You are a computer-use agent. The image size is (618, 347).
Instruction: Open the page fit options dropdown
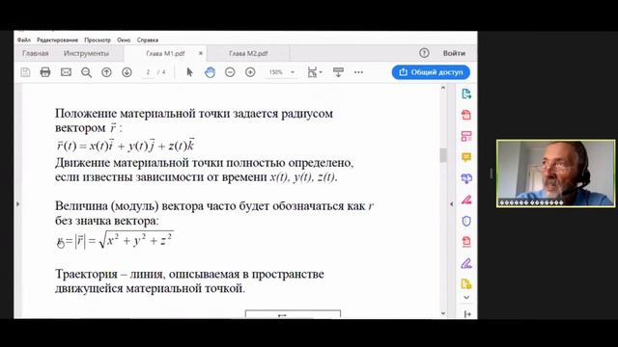point(314,72)
